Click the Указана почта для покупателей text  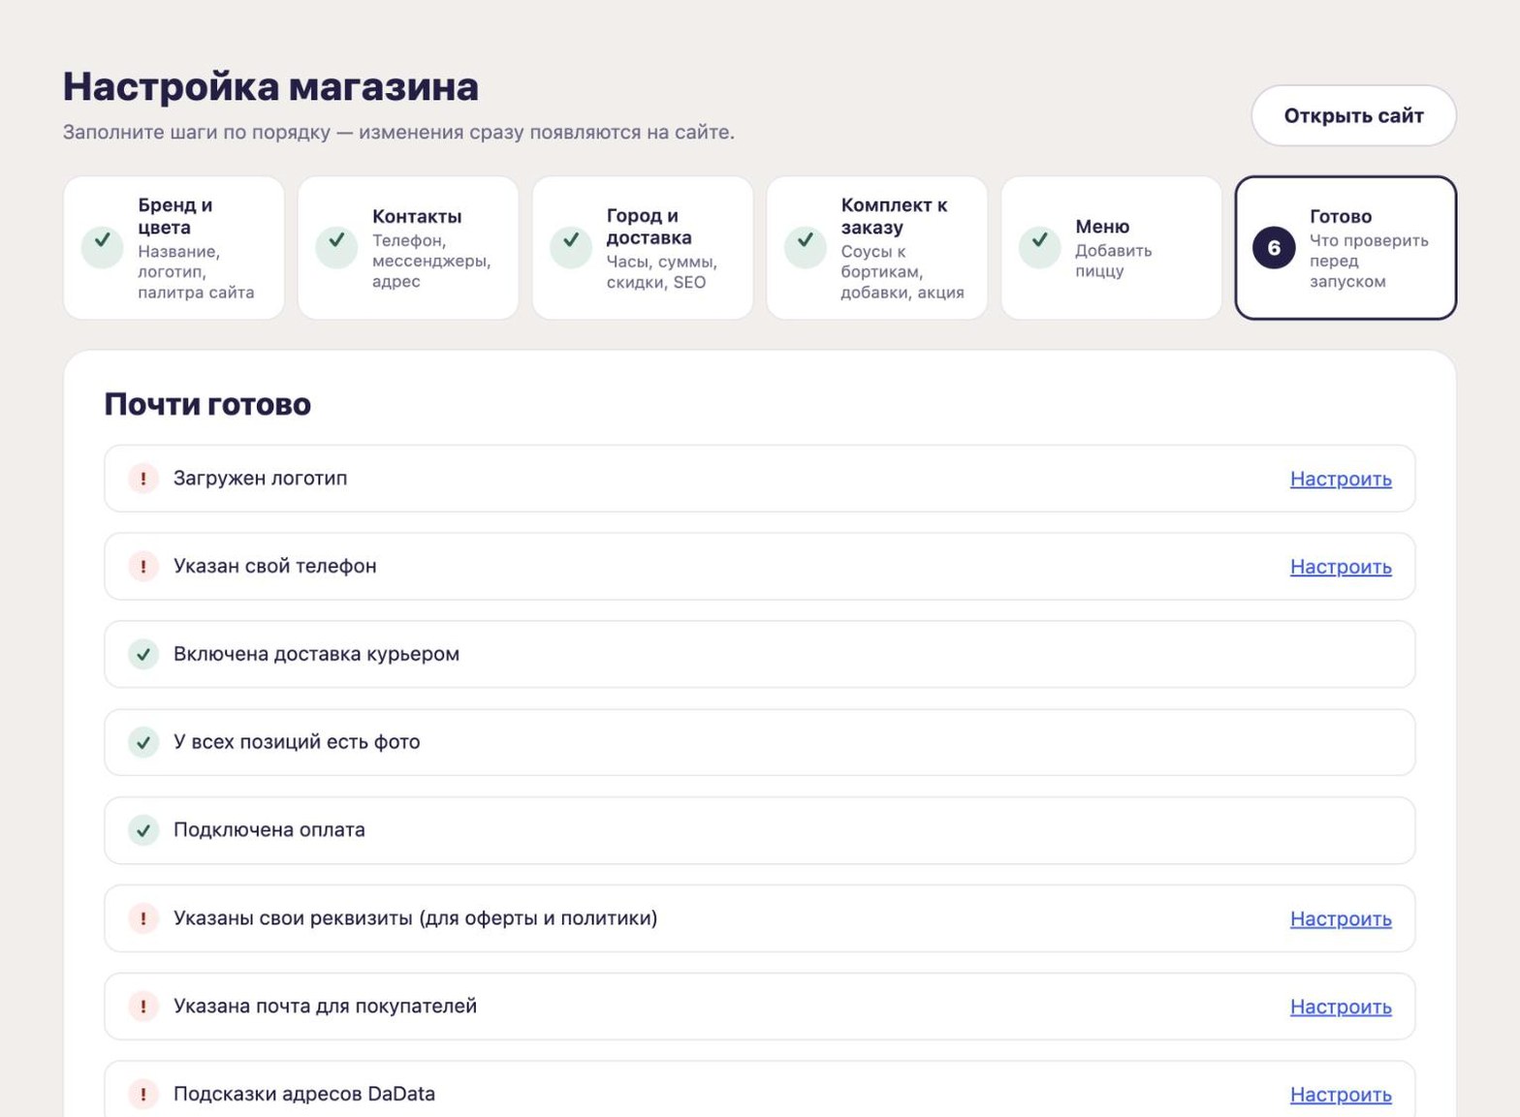tap(325, 1007)
